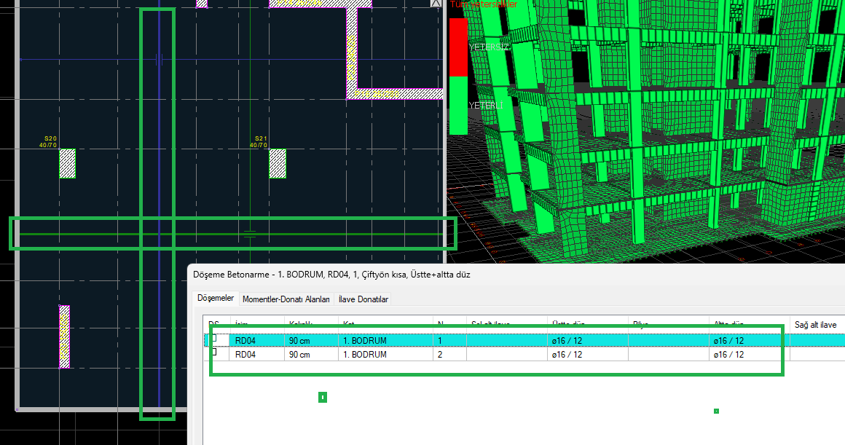Select the yellow hatched wall at lower left
Viewport: 845px width, 445px height.
(64, 336)
